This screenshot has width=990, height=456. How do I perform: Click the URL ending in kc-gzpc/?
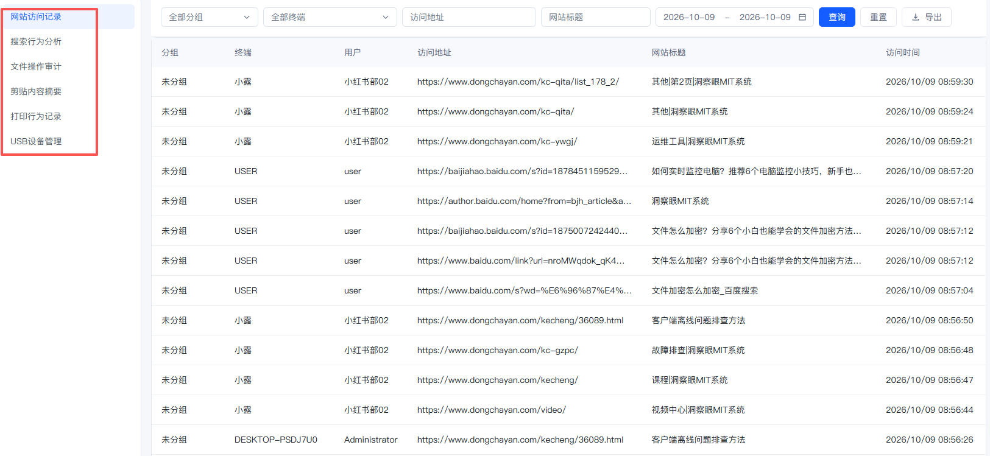coord(498,350)
